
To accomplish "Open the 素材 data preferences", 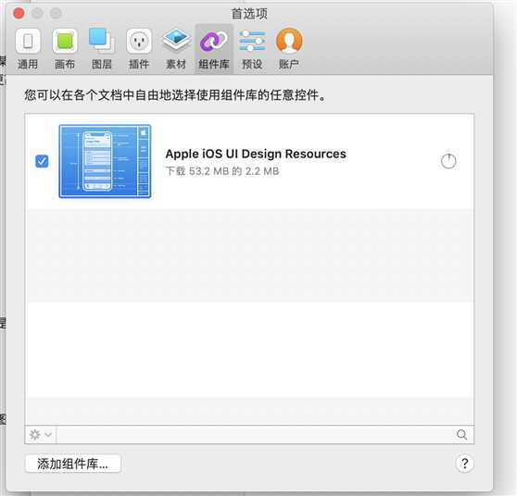I will click(x=176, y=49).
